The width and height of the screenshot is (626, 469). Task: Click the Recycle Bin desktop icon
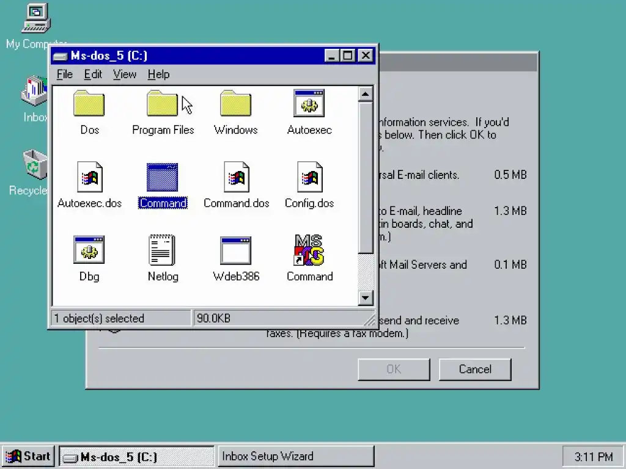[x=35, y=164]
